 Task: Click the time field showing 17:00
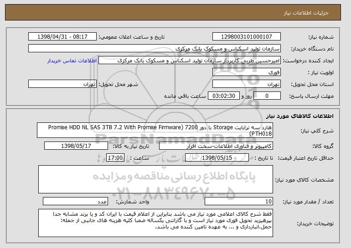(x=115, y=158)
